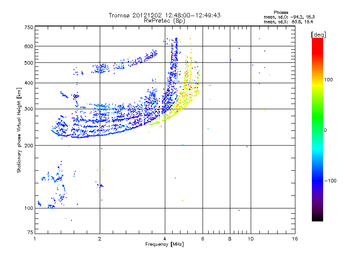Click the y-axis tick label '500'
This screenshot has height=260, width=347.
pos(29,63)
